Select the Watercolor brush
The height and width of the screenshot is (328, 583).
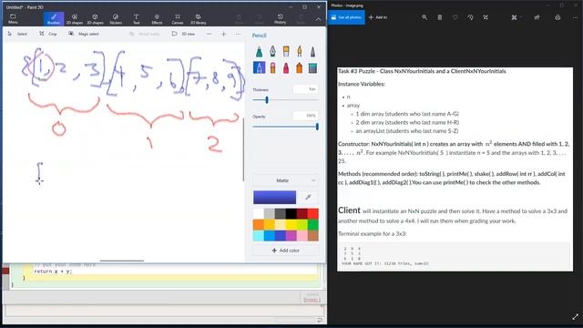300,52
